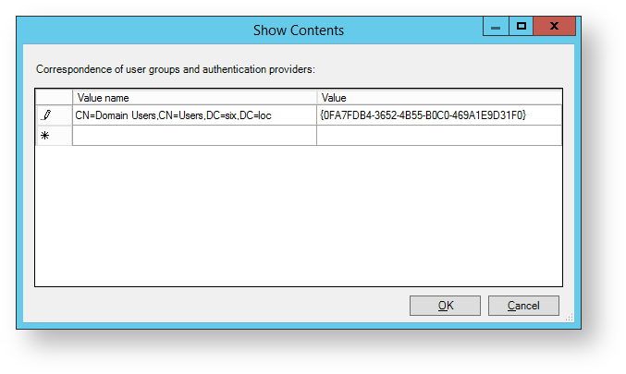Click the grid's top-left select-all corner cell
The height and width of the screenshot is (374, 626).
click(x=54, y=97)
